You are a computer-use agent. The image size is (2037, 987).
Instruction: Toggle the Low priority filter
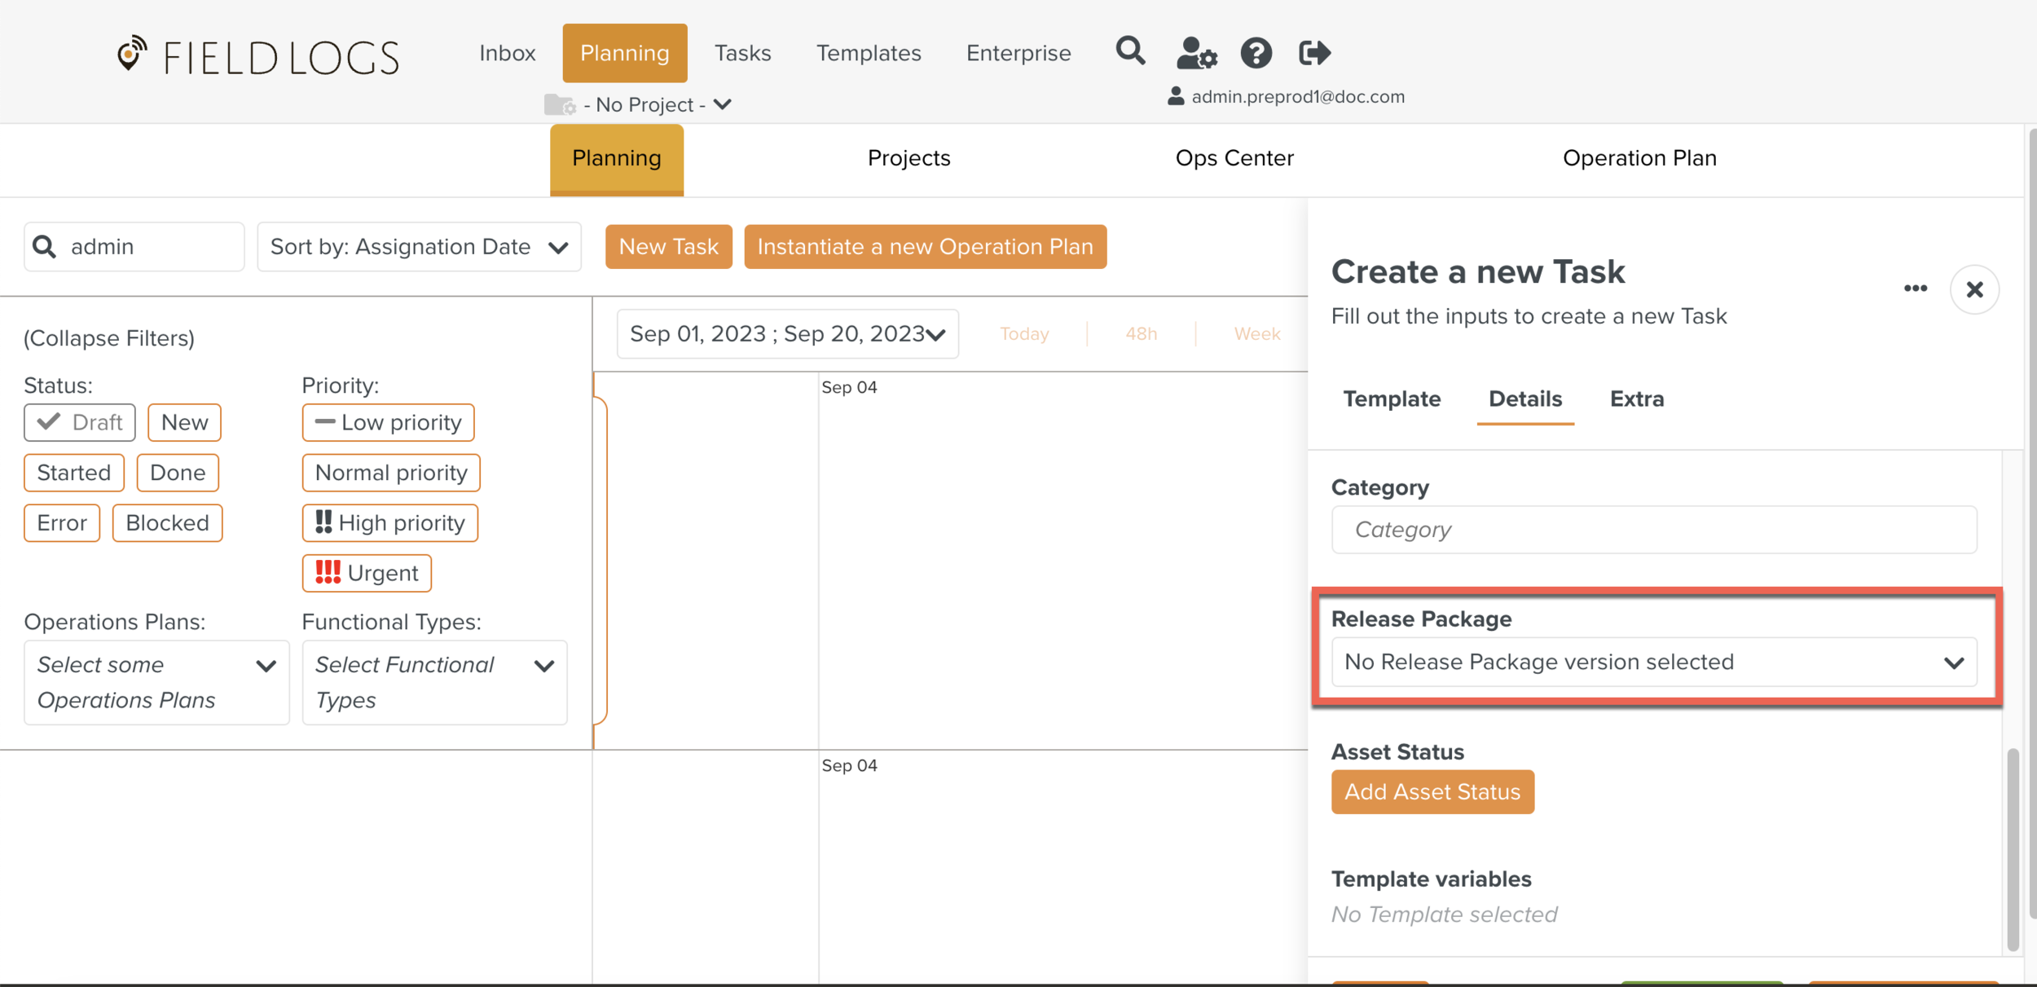388,422
